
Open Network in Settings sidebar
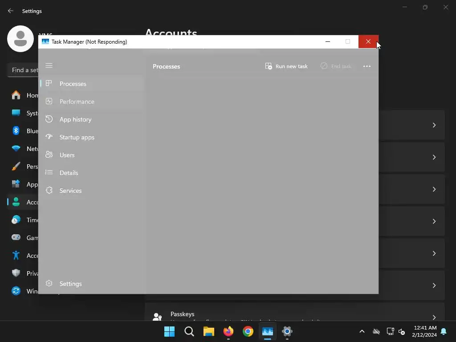(23, 149)
